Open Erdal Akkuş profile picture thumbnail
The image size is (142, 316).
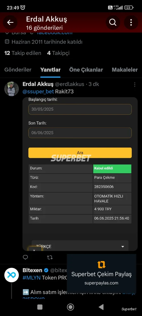pos(11,89)
